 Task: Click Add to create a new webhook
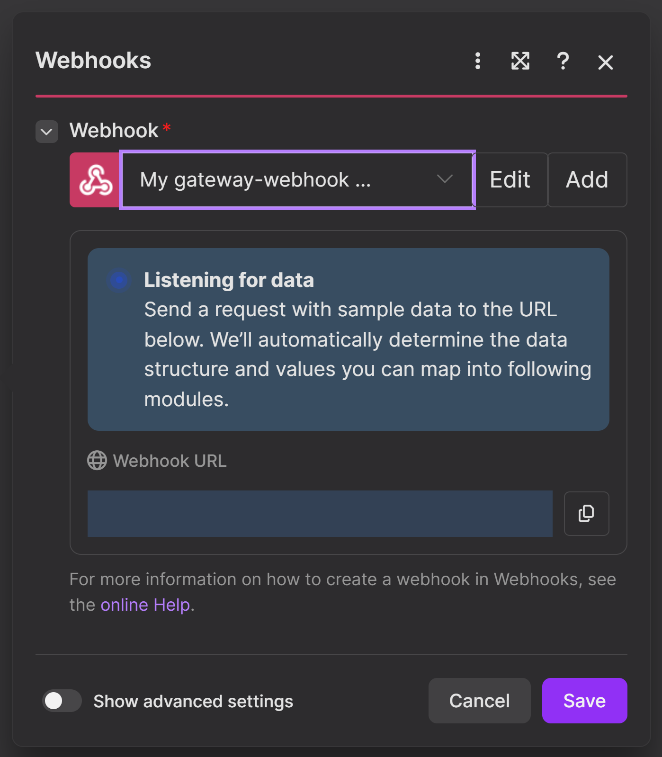click(x=587, y=180)
